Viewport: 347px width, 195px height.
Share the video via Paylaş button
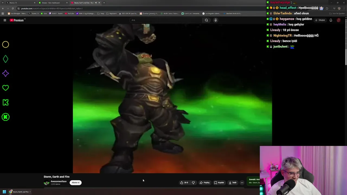(x=204, y=183)
